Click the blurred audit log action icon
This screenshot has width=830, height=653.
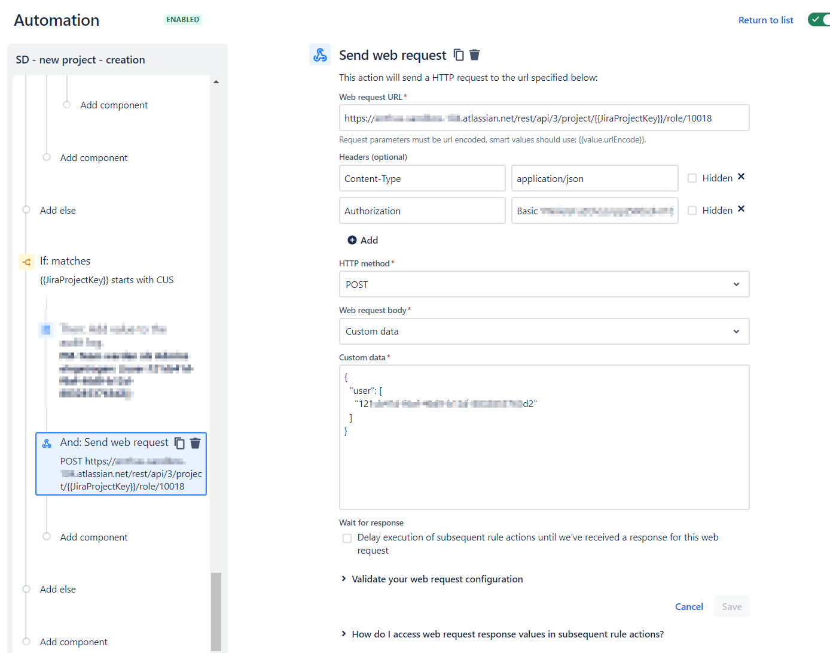[x=46, y=330]
